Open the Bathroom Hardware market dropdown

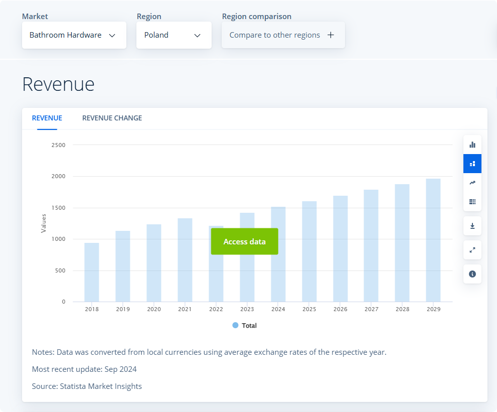74,35
